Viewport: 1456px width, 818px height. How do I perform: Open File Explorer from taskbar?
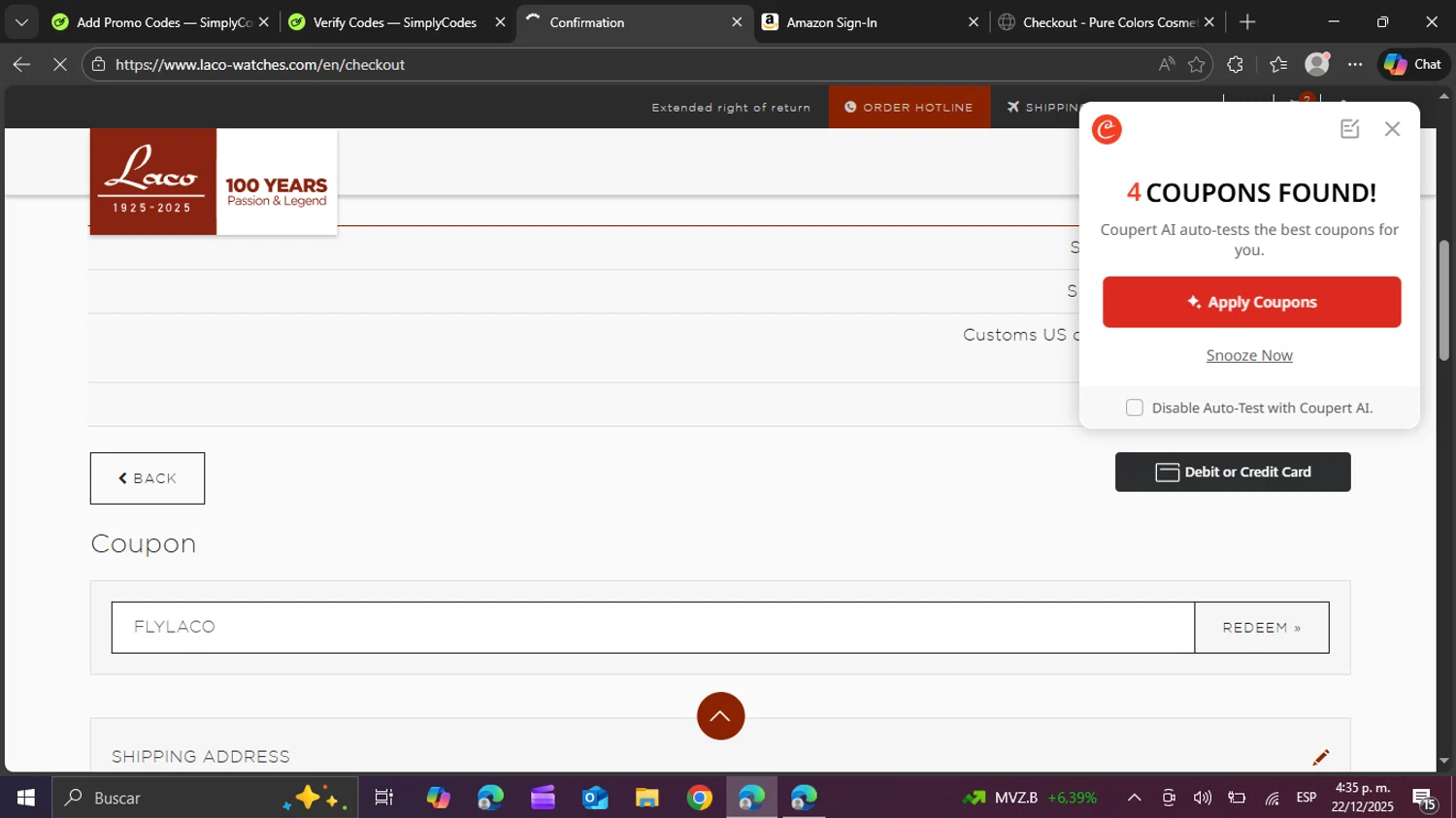pos(647,798)
